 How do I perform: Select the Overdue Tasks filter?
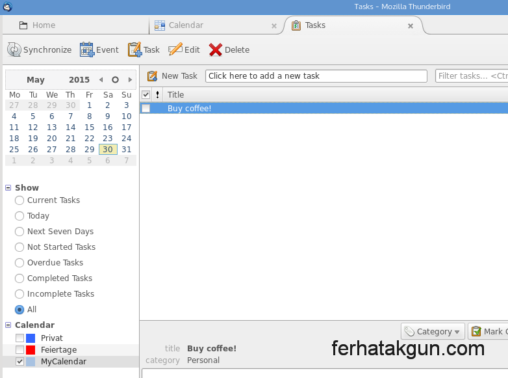point(19,263)
